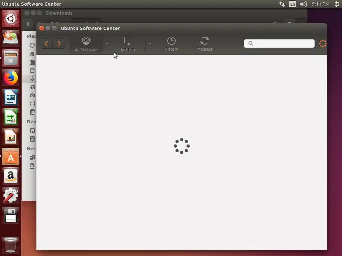Open the All Software section
The image size is (342, 256).
pyautogui.click(x=86, y=44)
